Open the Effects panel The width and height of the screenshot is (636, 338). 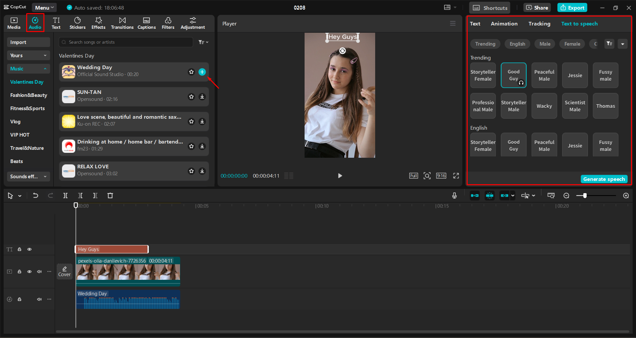tap(98, 23)
